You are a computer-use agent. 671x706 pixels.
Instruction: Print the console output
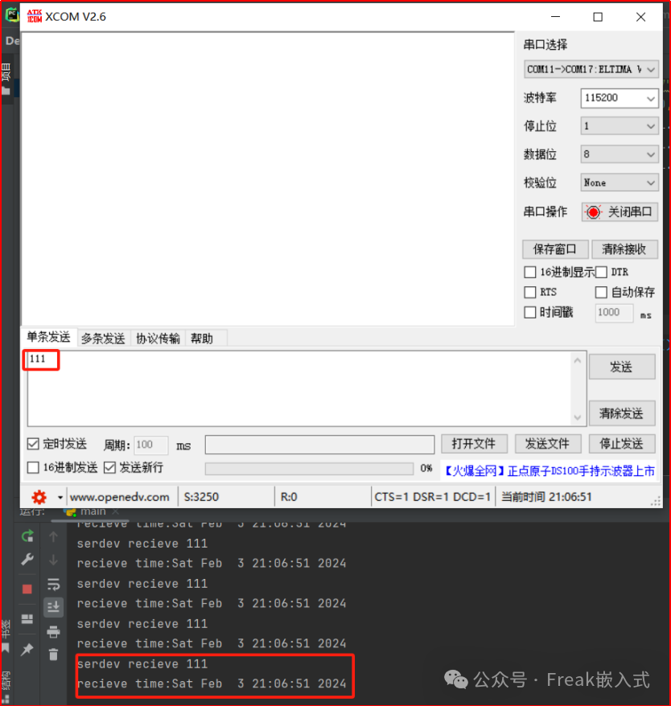[53, 631]
